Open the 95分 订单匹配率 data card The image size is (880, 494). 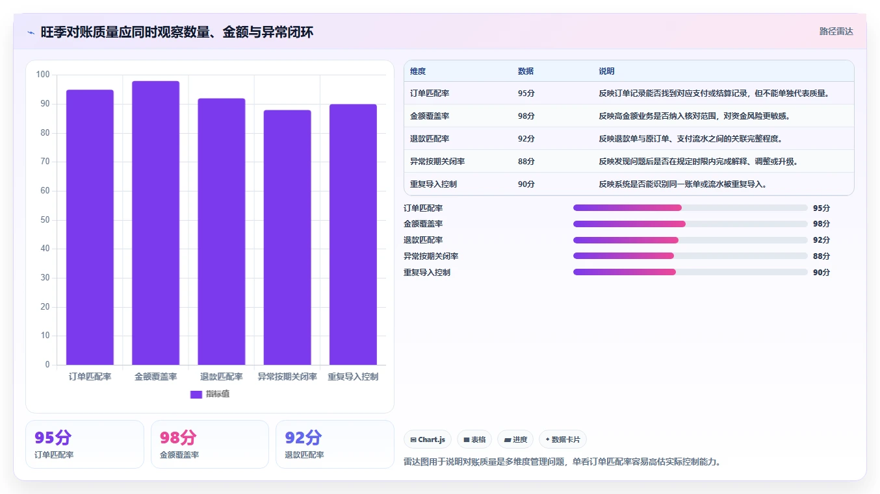[84, 444]
